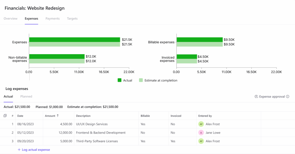Click the info icon beside Expense approval
Screen dimensions: 295x154
288,97
